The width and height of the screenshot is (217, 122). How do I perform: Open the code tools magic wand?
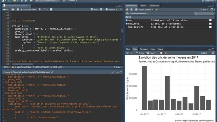tap(44, 9)
